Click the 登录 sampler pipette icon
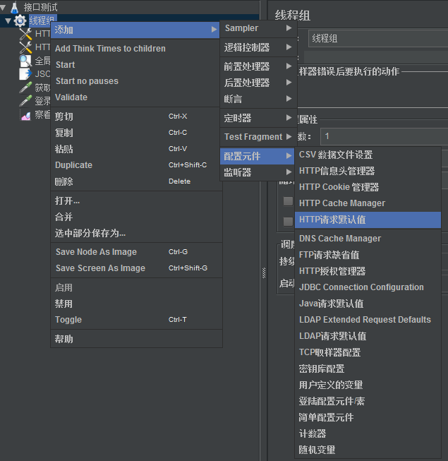This screenshot has height=461, width=448. tap(25, 101)
